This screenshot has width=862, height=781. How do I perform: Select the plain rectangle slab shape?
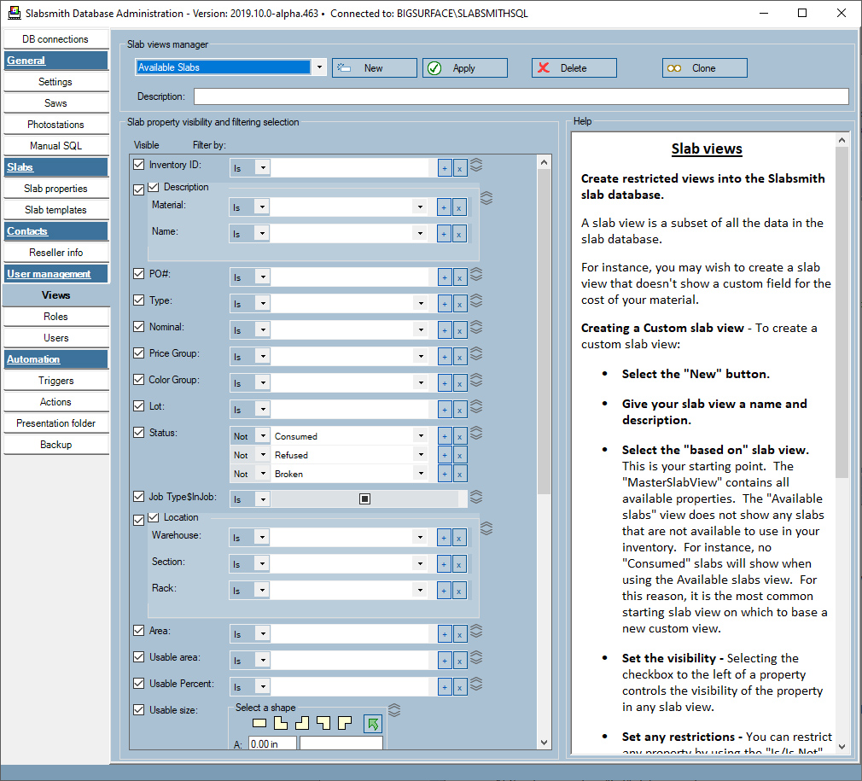(259, 723)
